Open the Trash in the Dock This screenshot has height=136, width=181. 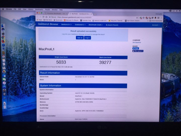5,107
